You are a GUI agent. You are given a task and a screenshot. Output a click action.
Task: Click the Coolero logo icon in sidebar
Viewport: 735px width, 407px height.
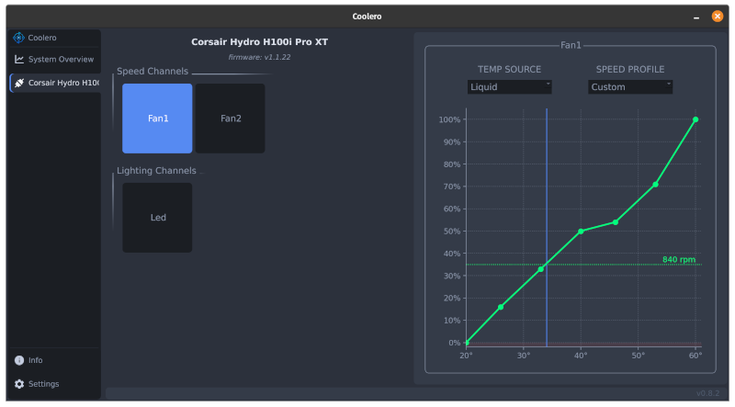[18, 38]
